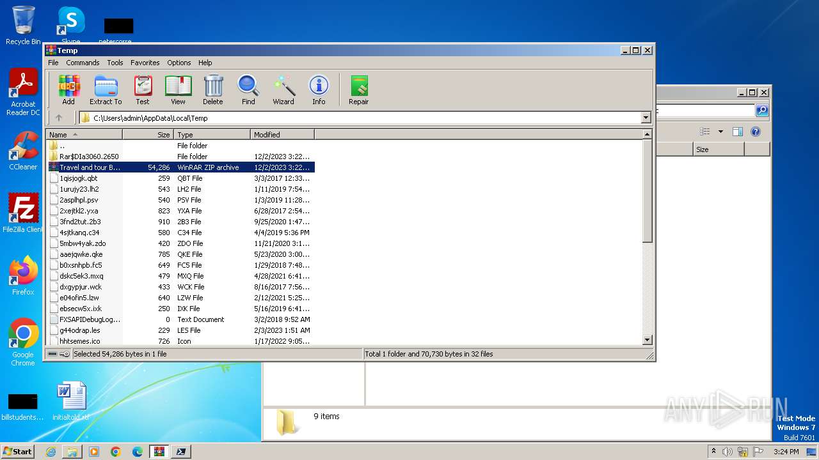Open the Find magnifier tool
This screenshot has height=460, width=819.
click(x=248, y=90)
